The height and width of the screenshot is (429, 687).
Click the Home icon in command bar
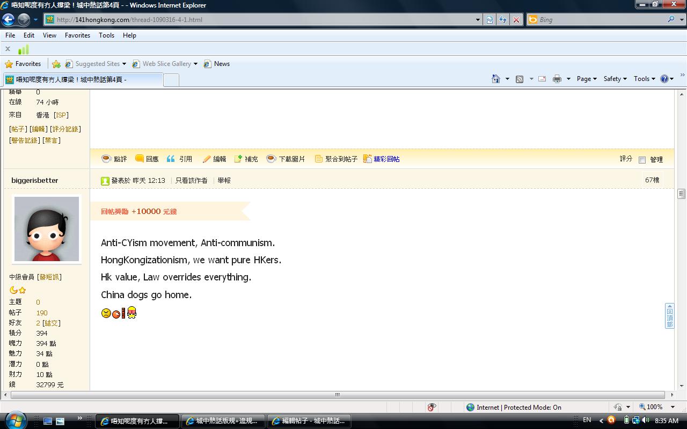pos(496,79)
